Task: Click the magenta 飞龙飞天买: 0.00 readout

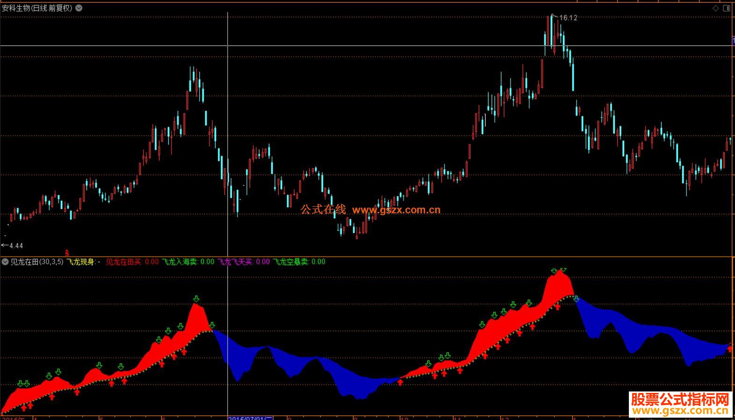Action: [244, 262]
